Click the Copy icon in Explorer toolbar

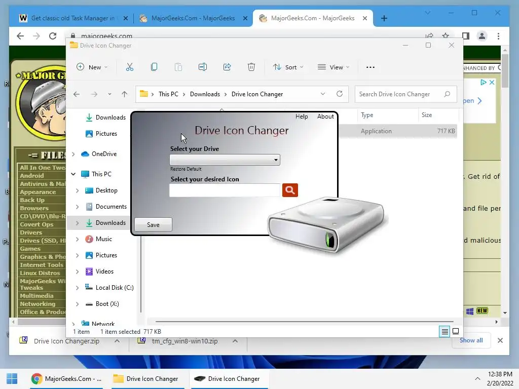[x=154, y=67]
